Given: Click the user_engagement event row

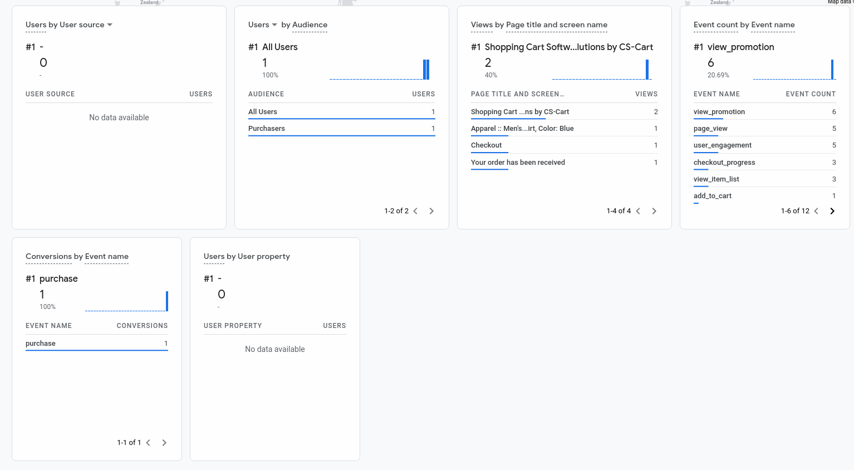Looking at the screenshot, I should 765,145.
